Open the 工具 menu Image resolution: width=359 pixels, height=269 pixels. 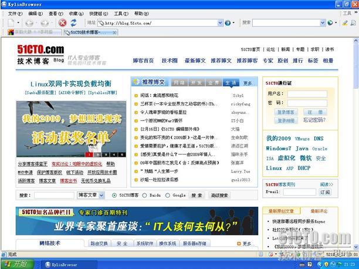coord(121,14)
